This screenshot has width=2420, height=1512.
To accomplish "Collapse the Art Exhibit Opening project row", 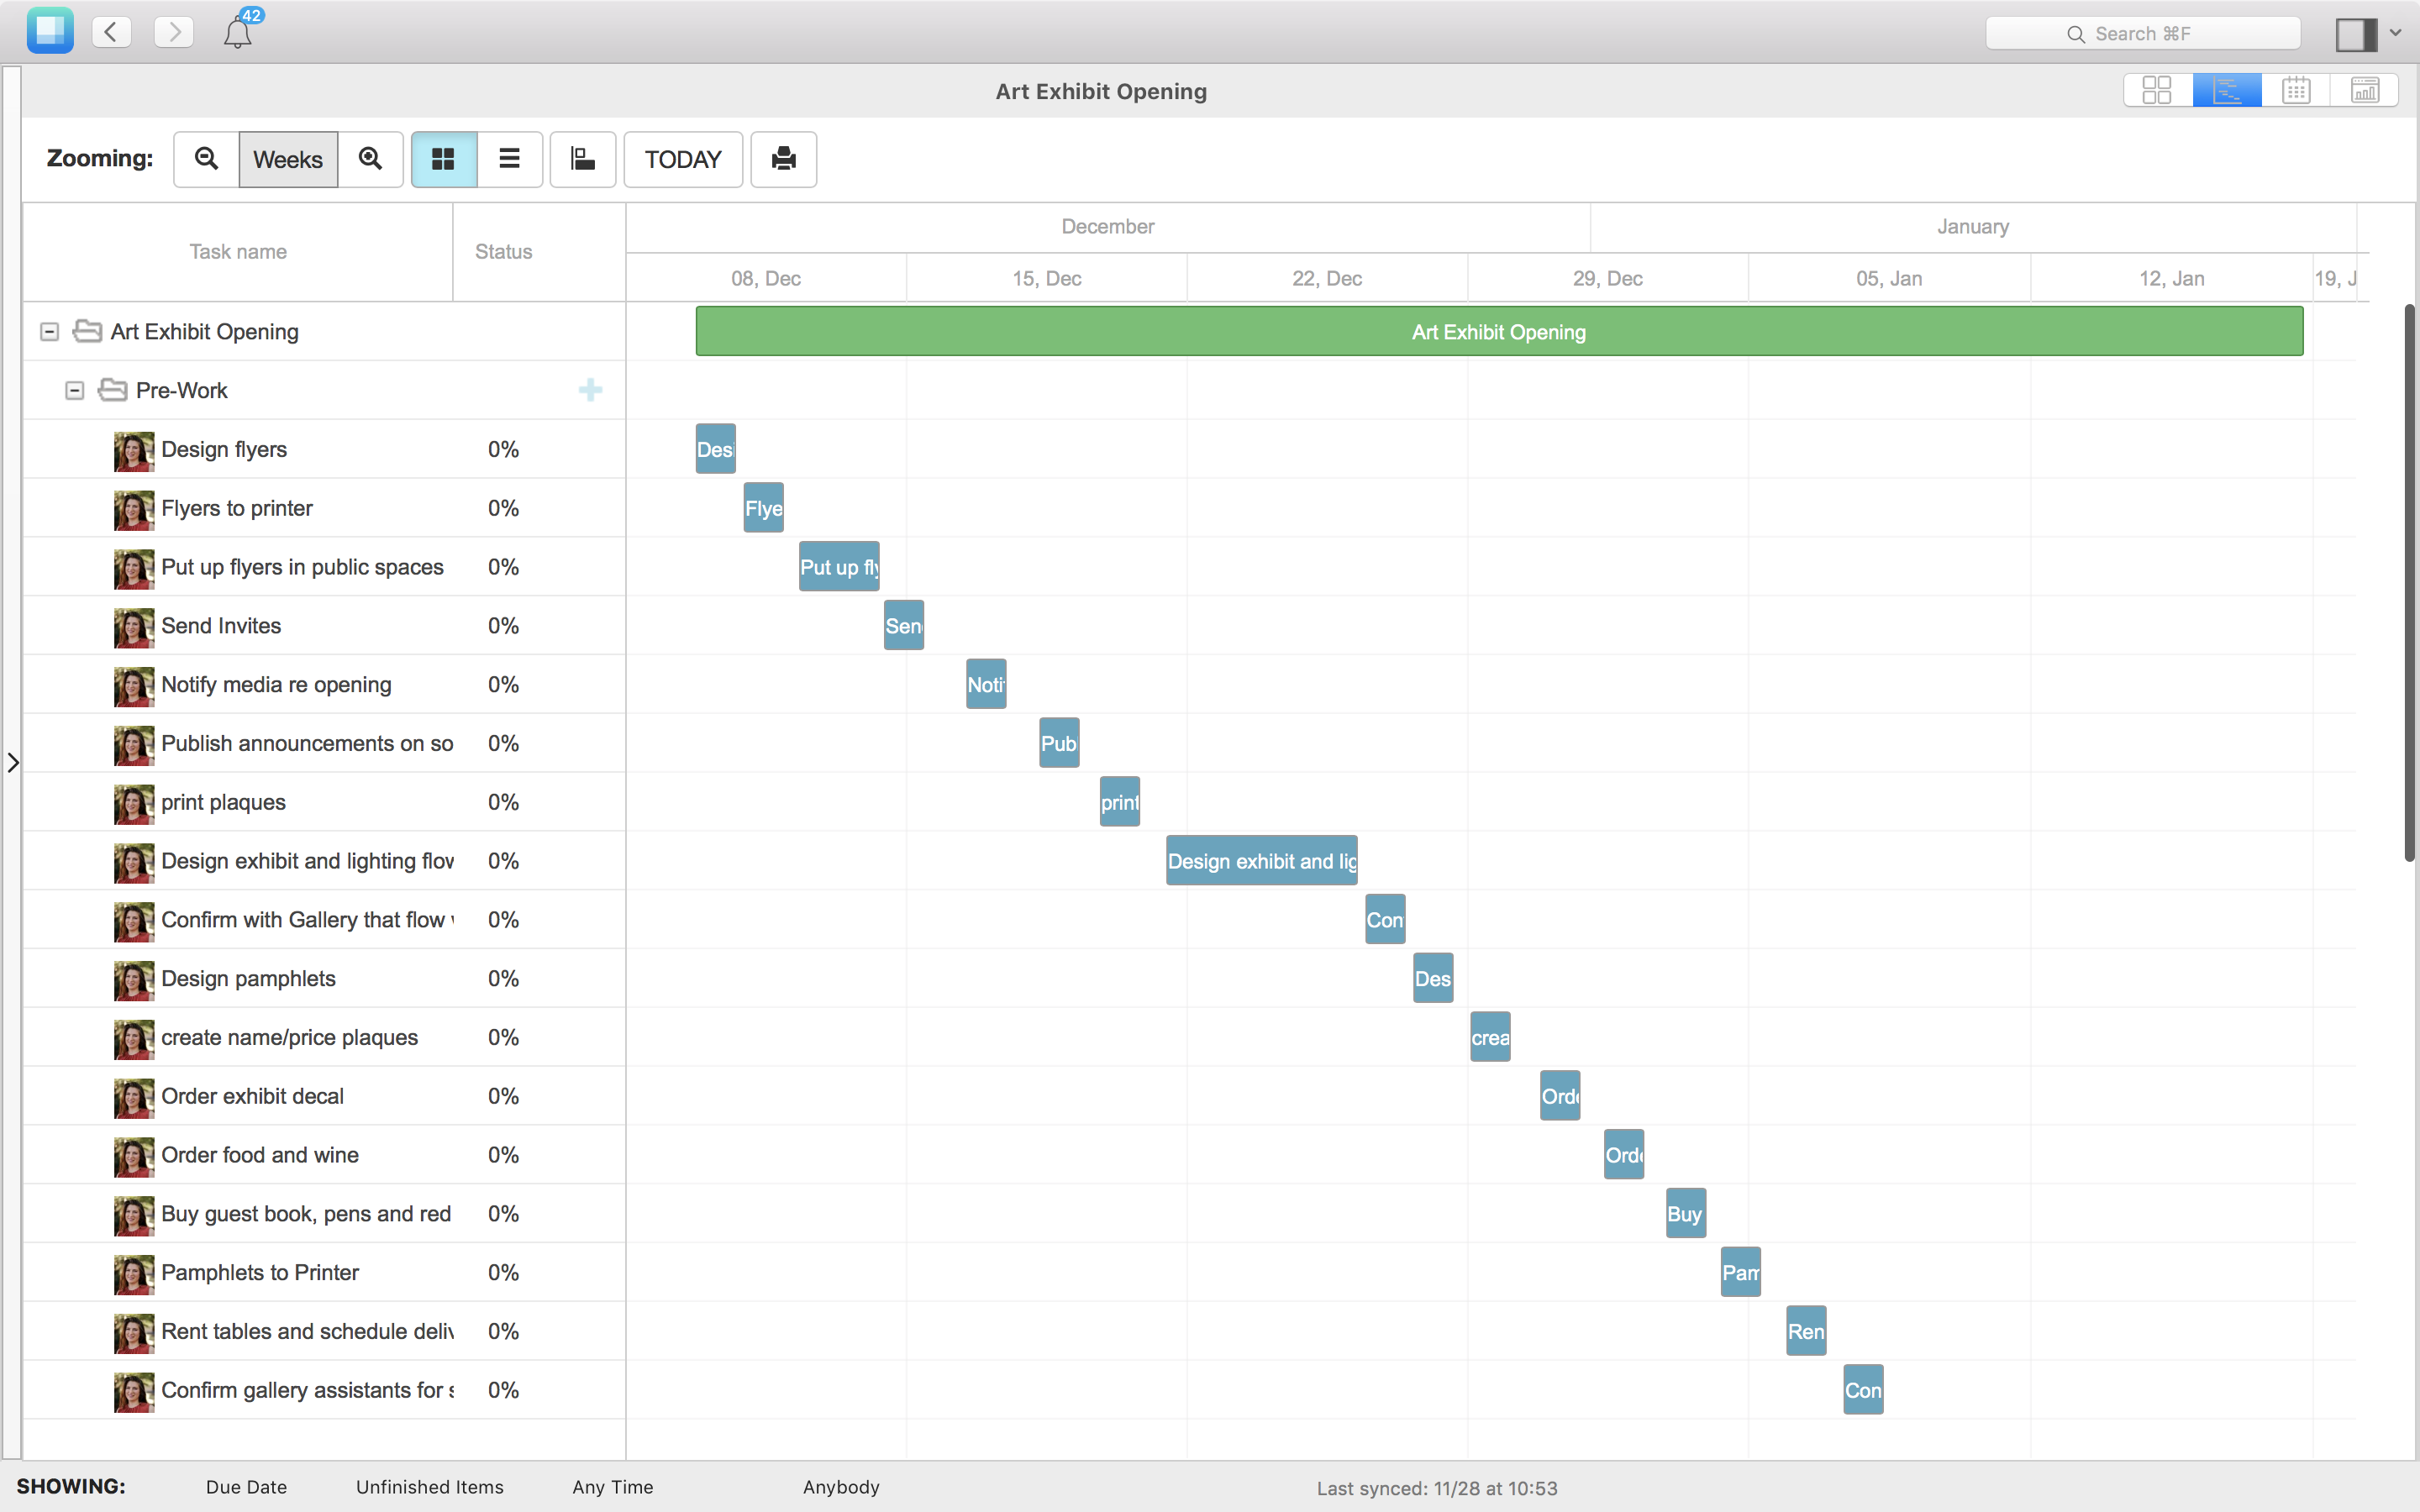I will (49, 331).
